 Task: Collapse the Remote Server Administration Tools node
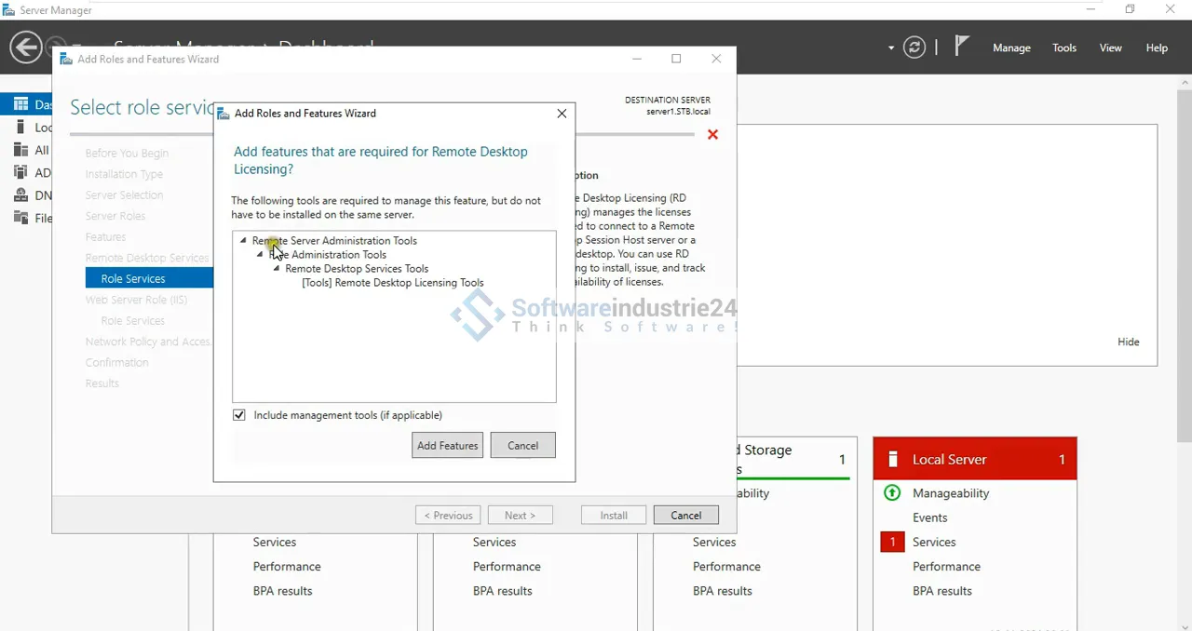coord(244,240)
